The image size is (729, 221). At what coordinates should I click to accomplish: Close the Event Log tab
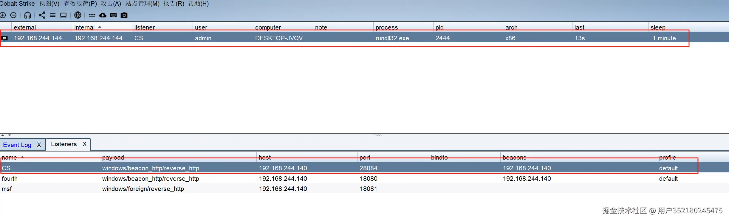pos(39,145)
